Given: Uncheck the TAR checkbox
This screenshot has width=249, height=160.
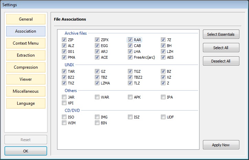Looking at the screenshot, I should pyautogui.click(x=64, y=71).
